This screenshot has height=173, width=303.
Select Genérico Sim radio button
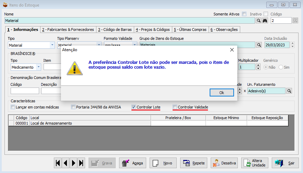[281, 67]
